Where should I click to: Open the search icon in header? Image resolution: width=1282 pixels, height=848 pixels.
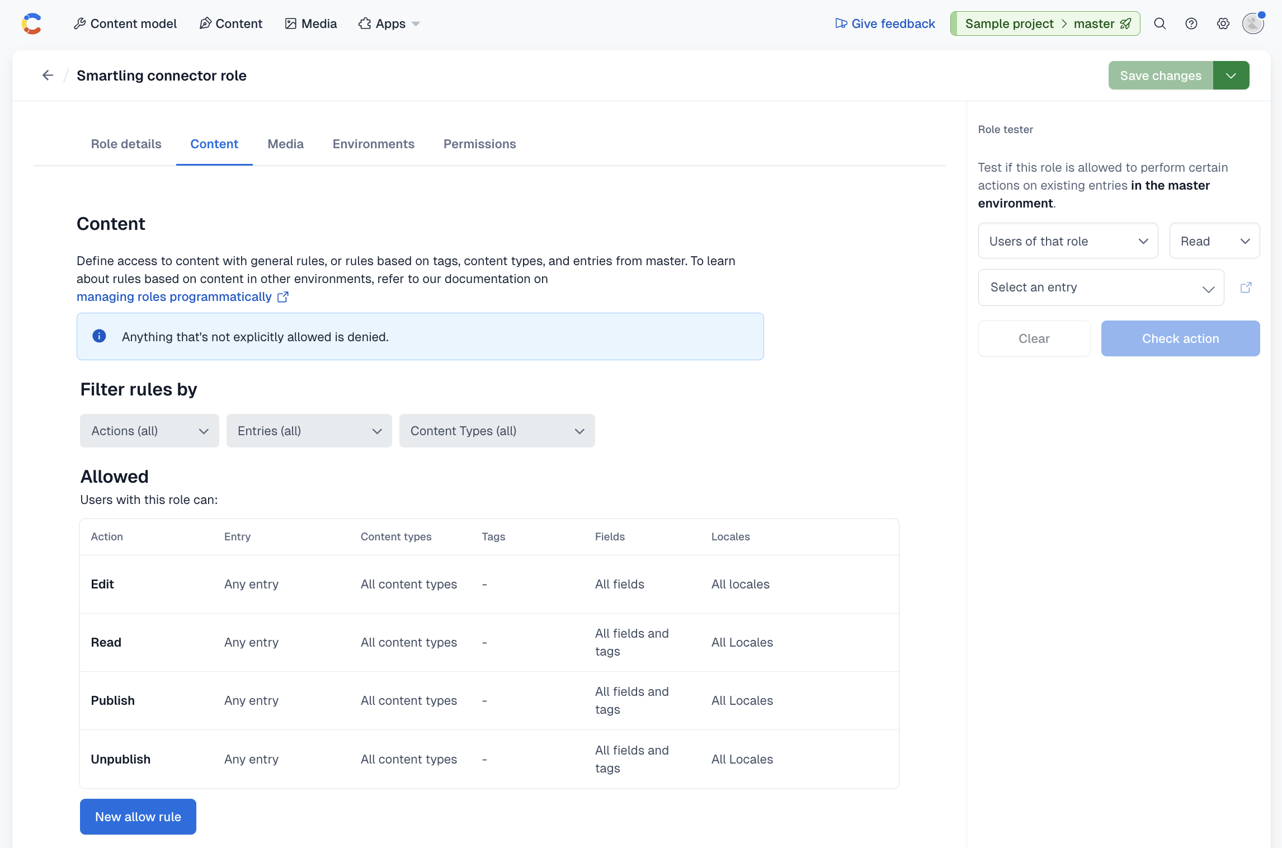pyautogui.click(x=1160, y=23)
